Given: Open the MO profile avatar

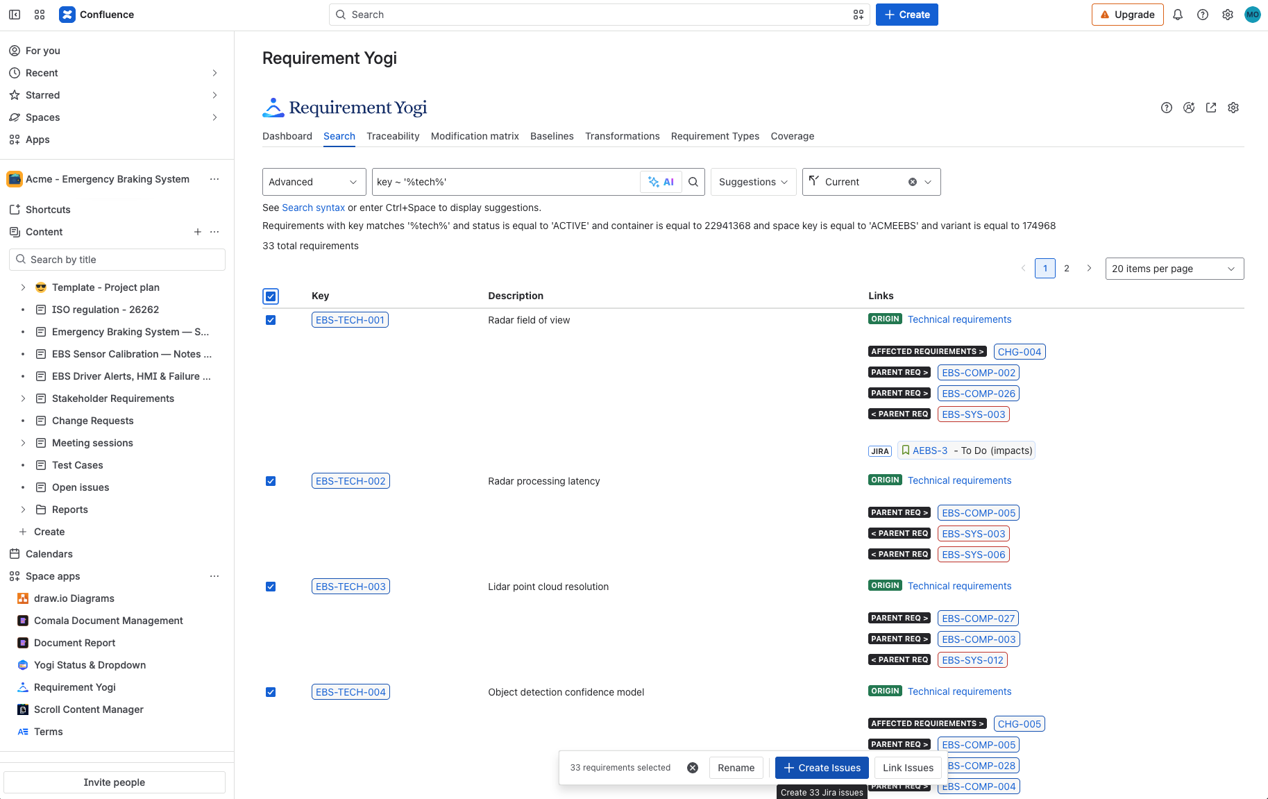Looking at the screenshot, I should click(x=1253, y=15).
